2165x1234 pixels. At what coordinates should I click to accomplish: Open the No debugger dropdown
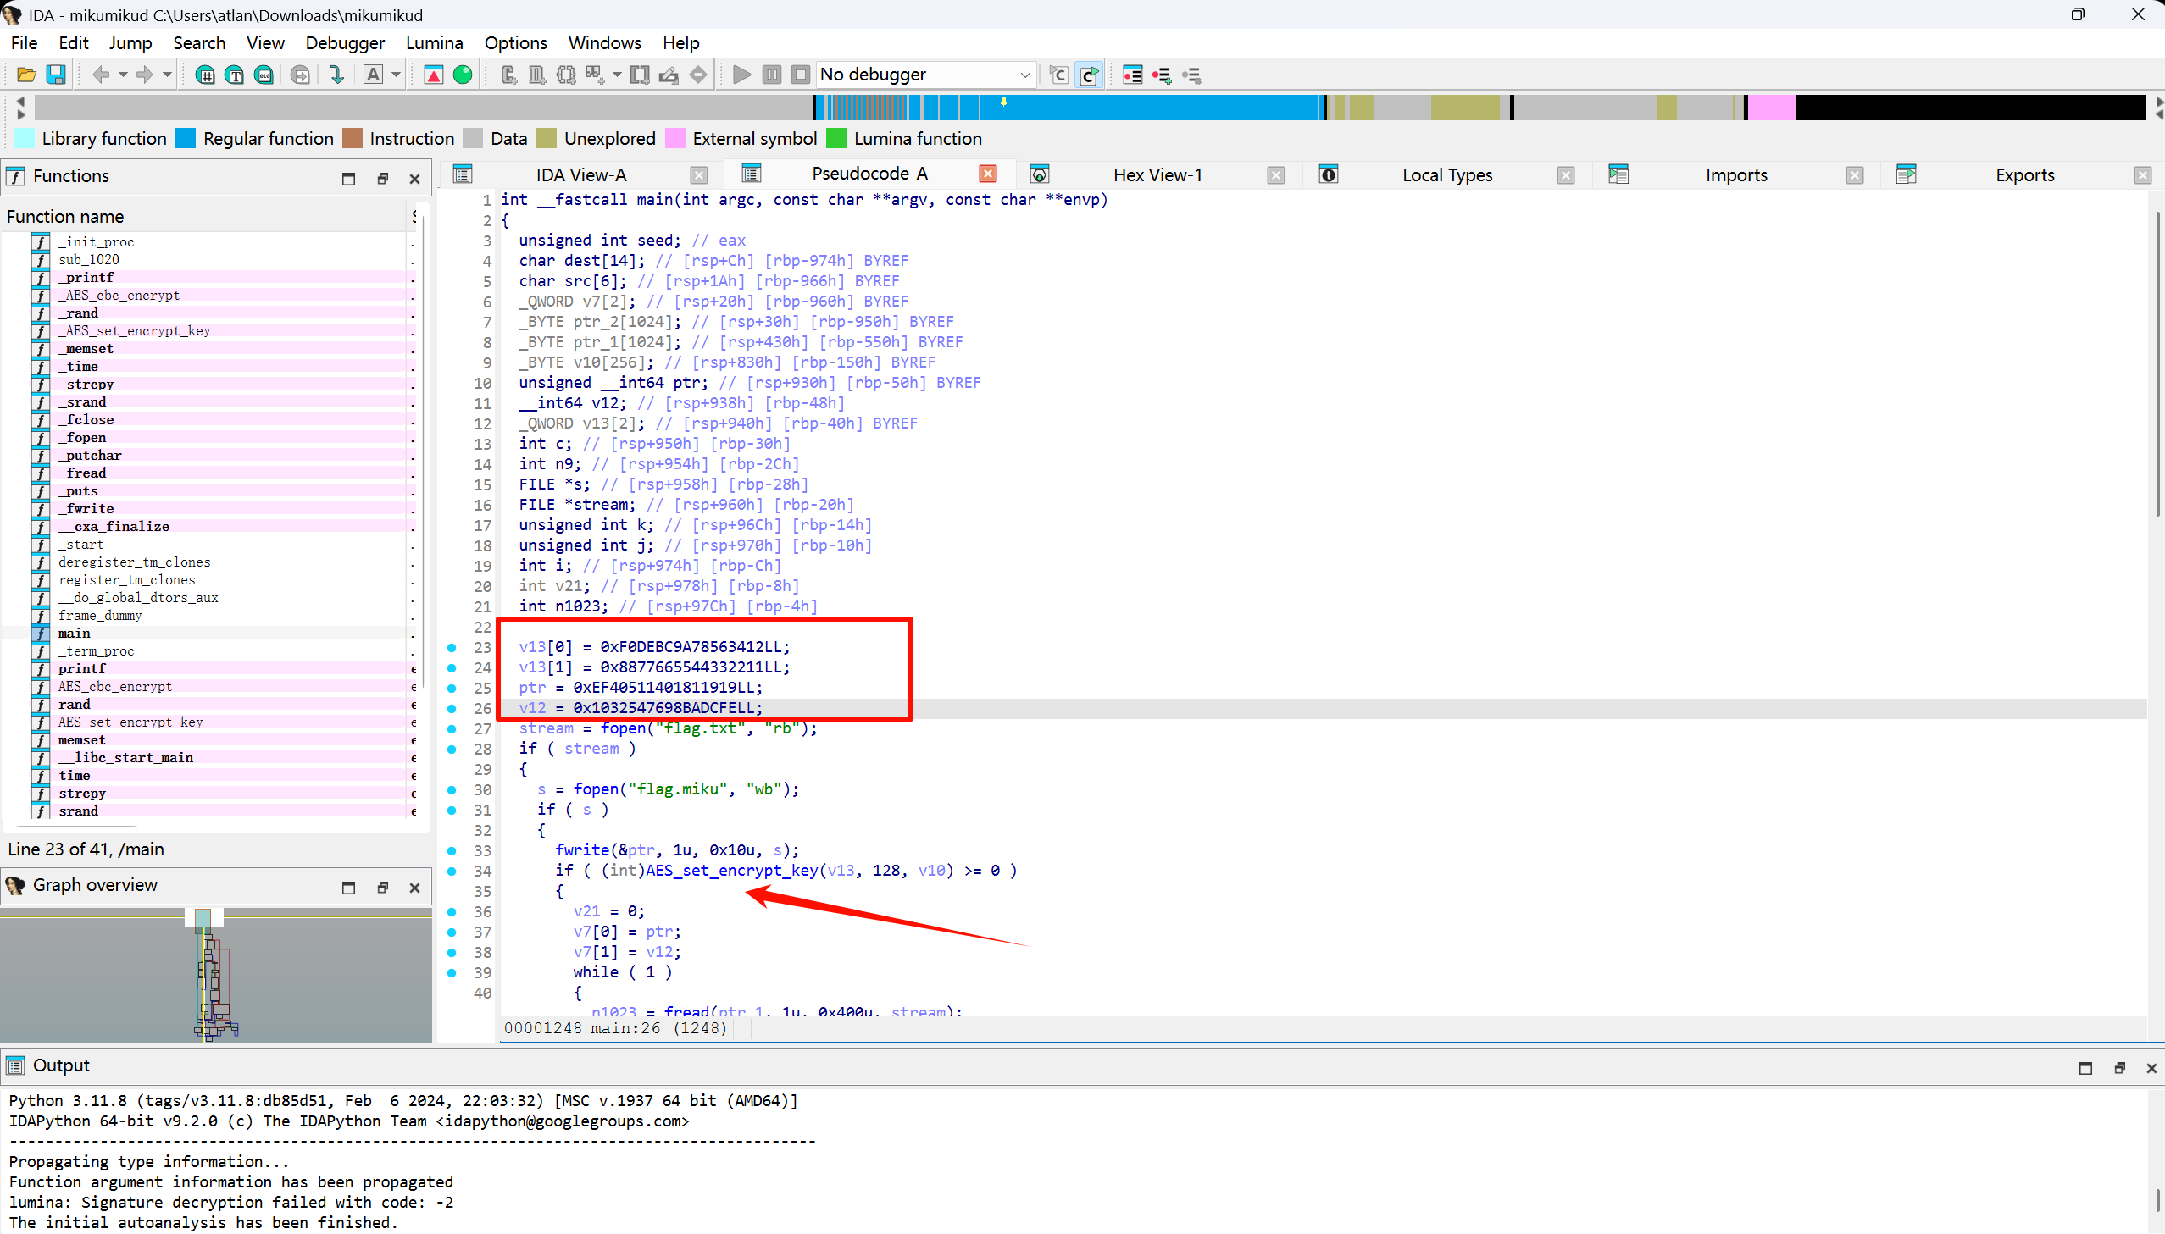click(1024, 75)
